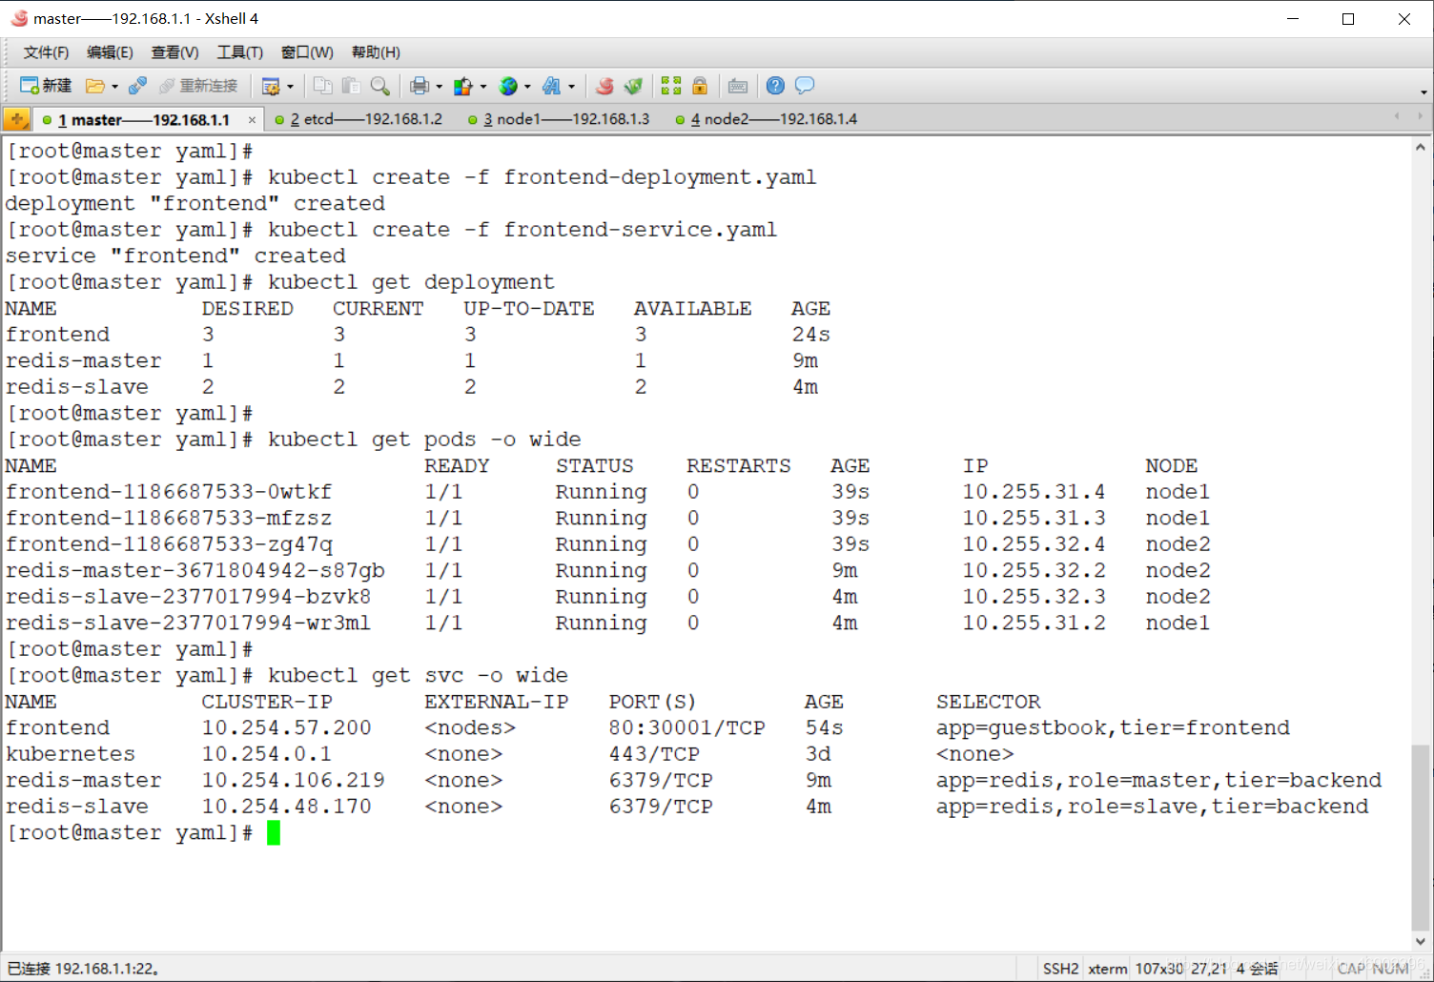Click the color scheme icon
The height and width of the screenshot is (982, 1434).
click(x=463, y=86)
